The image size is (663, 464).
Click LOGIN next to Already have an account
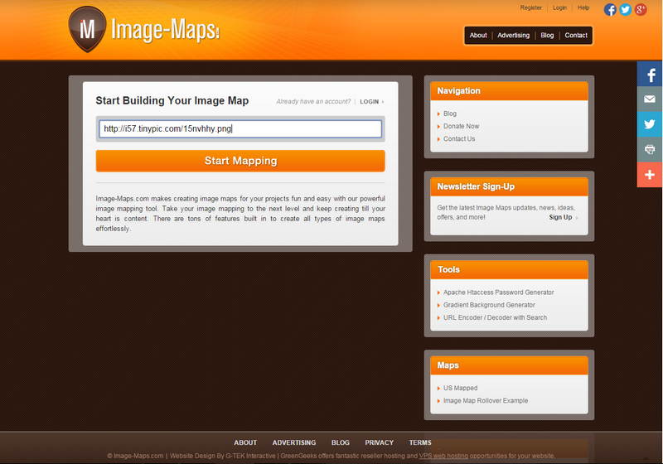(370, 102)
